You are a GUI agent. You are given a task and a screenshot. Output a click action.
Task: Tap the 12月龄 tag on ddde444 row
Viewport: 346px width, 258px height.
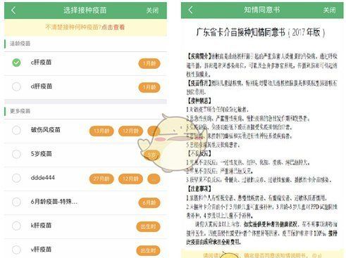pos(130,179)
